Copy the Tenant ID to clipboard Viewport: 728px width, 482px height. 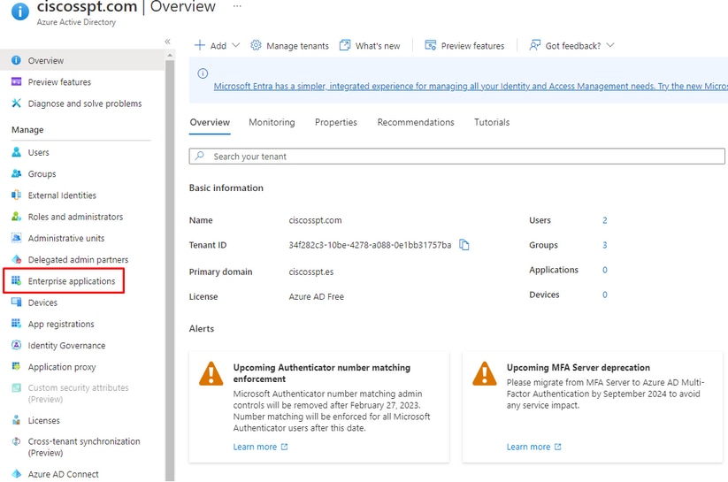click(x=464, y=245)
